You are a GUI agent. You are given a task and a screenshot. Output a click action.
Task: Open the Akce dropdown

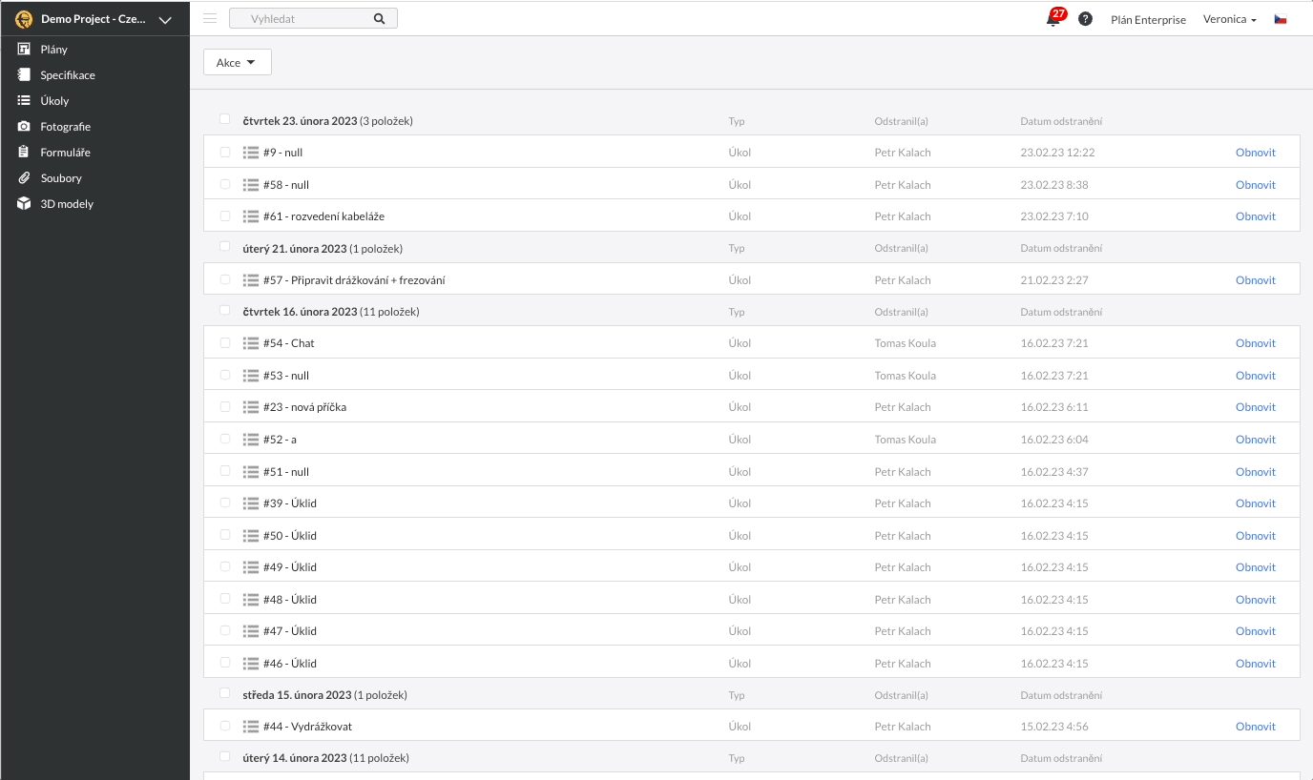click(237, 62)
